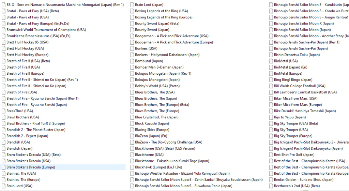The image size is (349, 191).
Task: Click the file icon next to Best Shot Pro Golf
Action: coord(271,155)
